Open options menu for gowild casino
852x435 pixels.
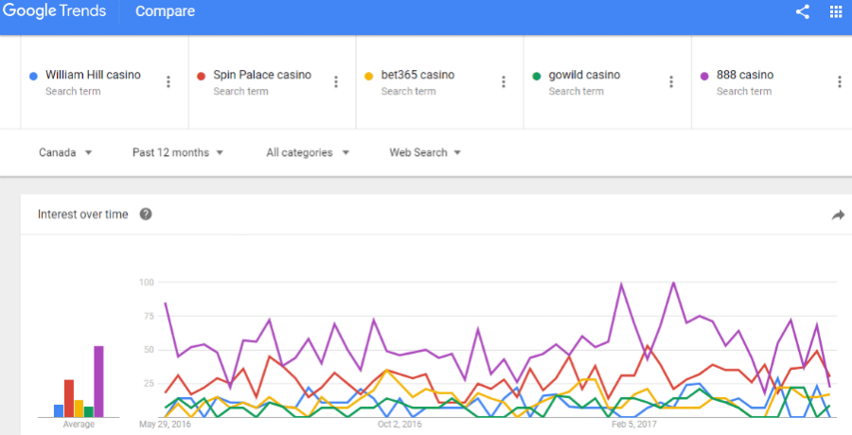(671, 81)
